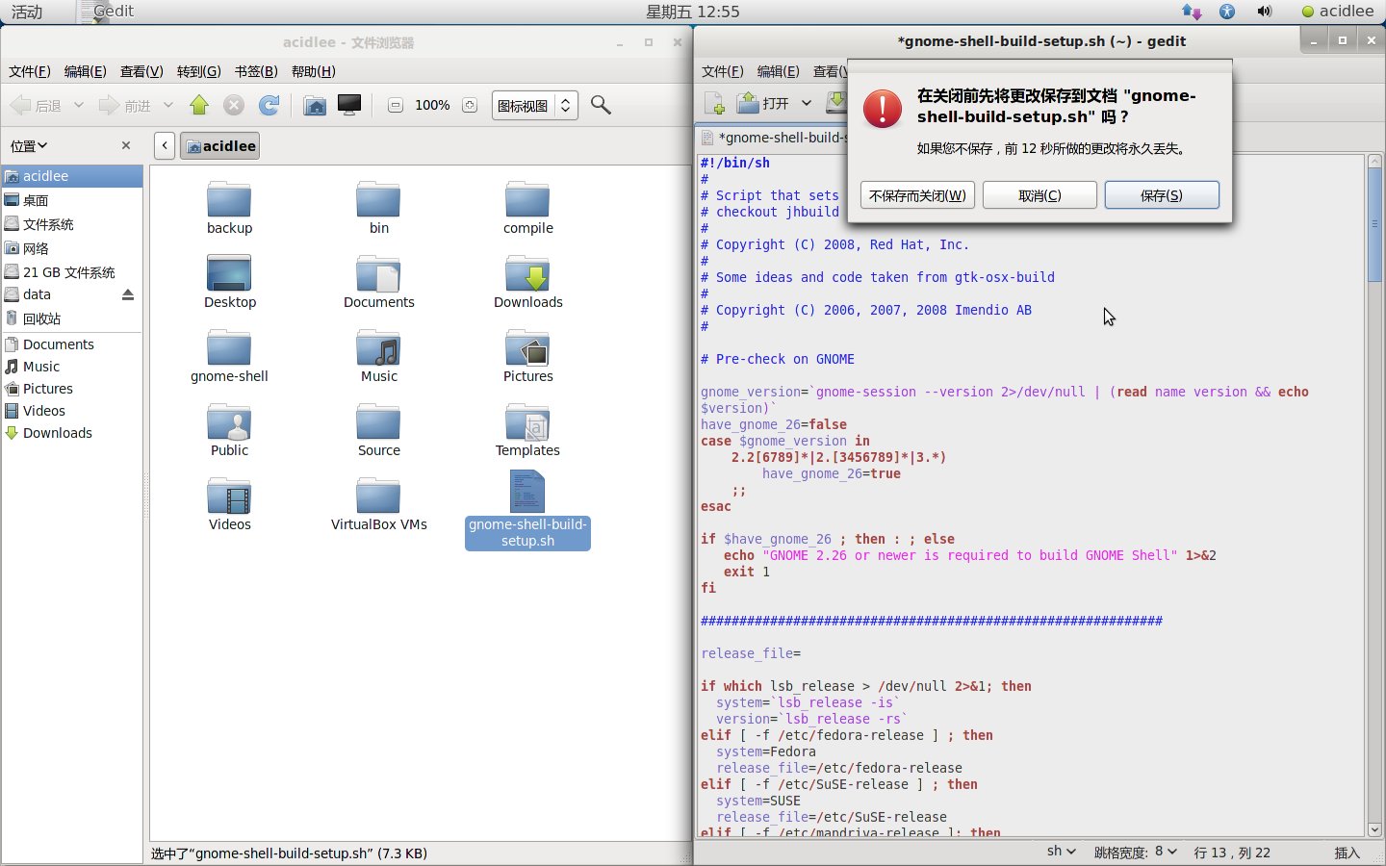Click 保存(S) to save the document
Image resolution: width=1386 pixels, height=866 pixels.
(1162, 195)
